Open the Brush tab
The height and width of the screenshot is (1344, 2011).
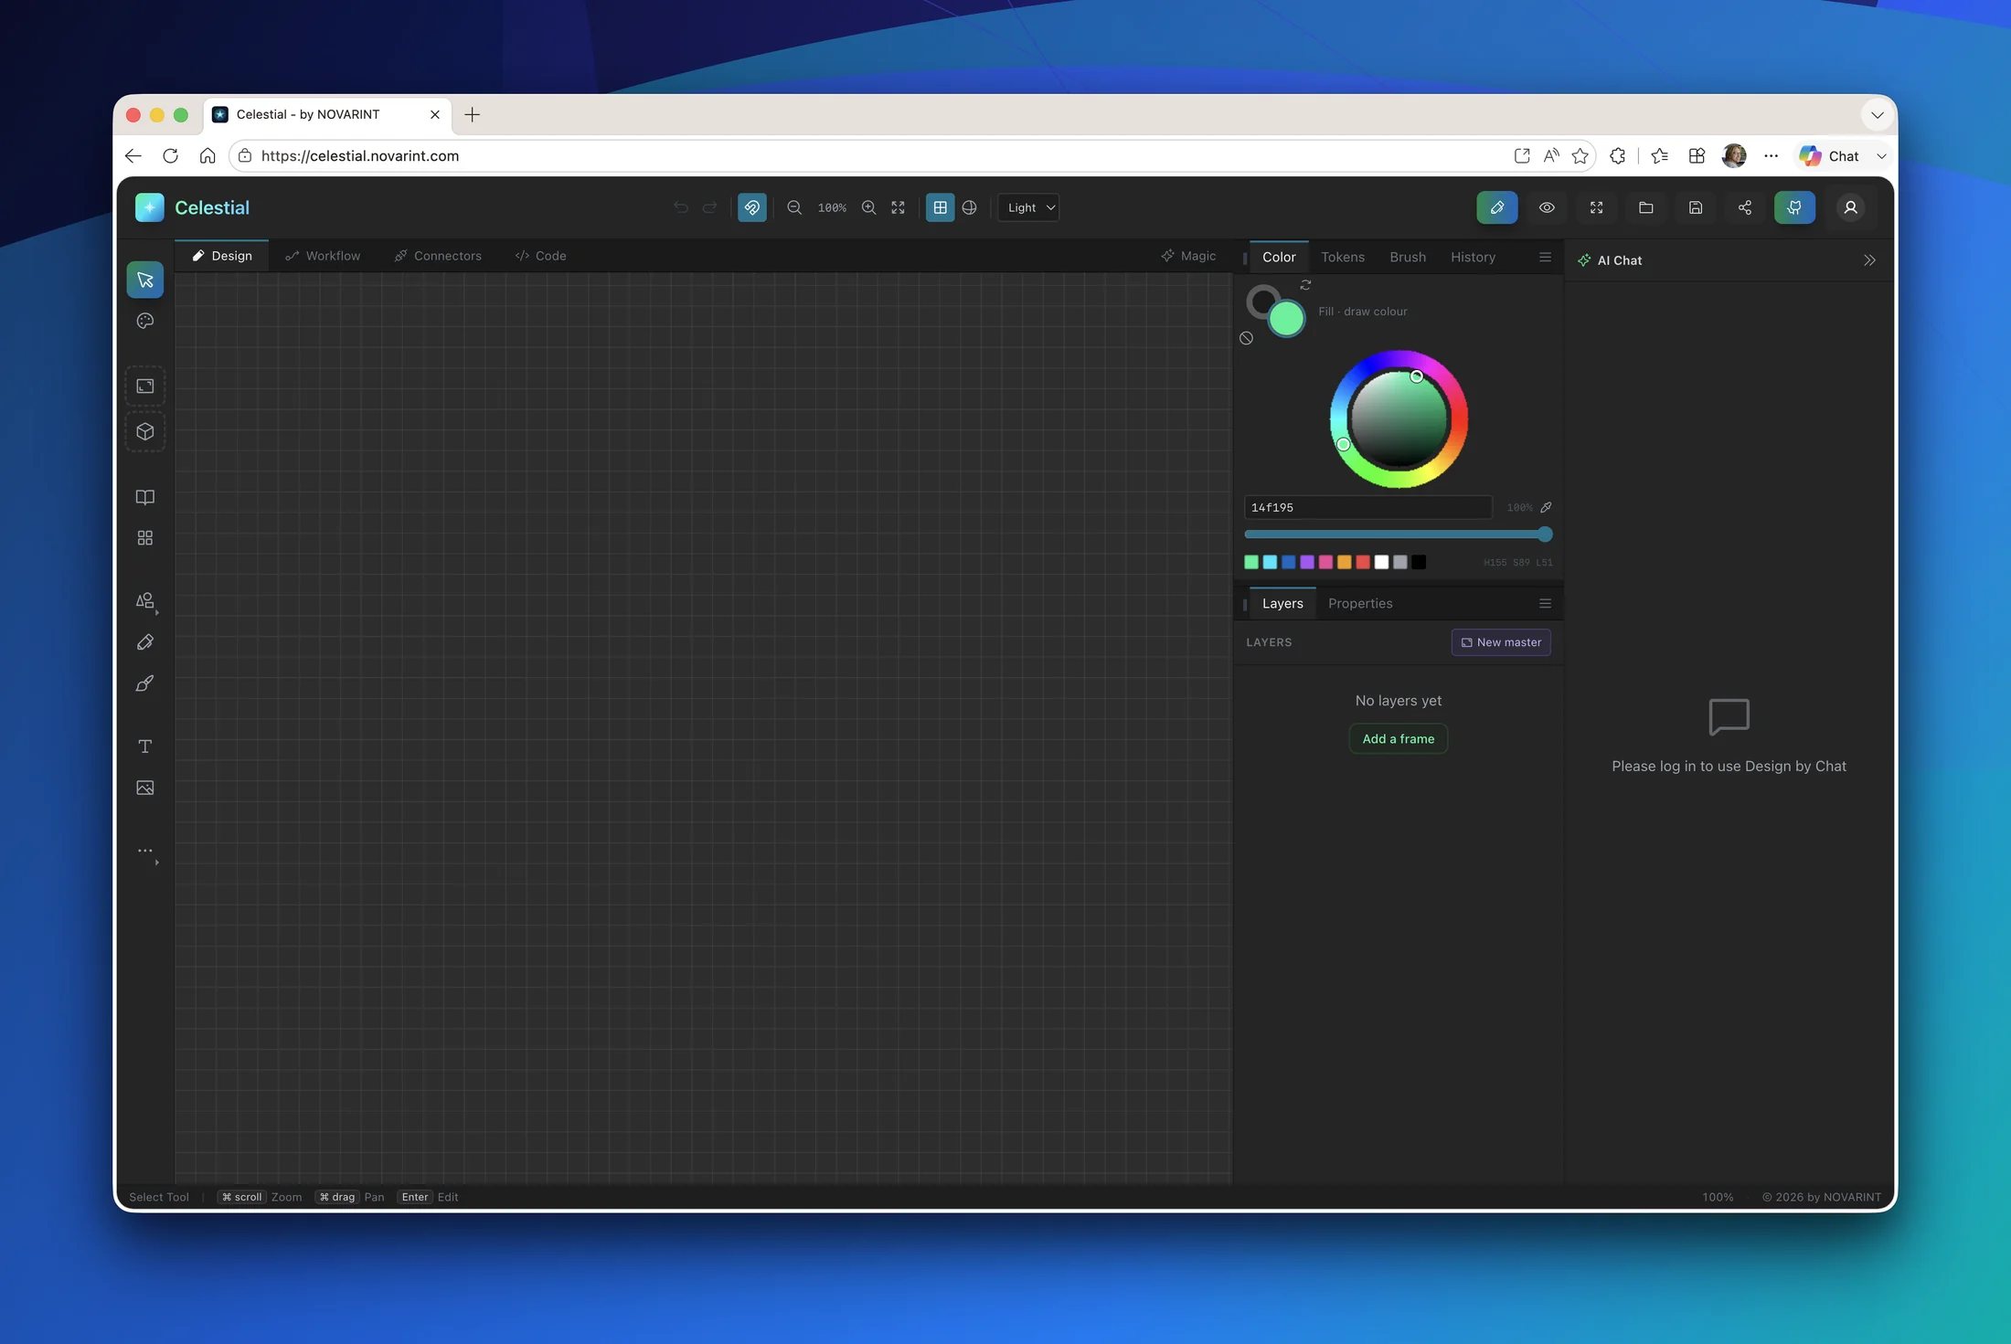pyautogui.click(x=1408, y=258)
